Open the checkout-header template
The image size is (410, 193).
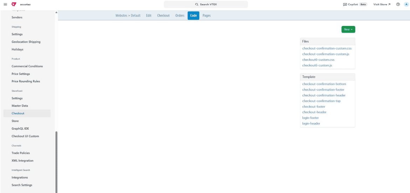[x=314, y=112]
